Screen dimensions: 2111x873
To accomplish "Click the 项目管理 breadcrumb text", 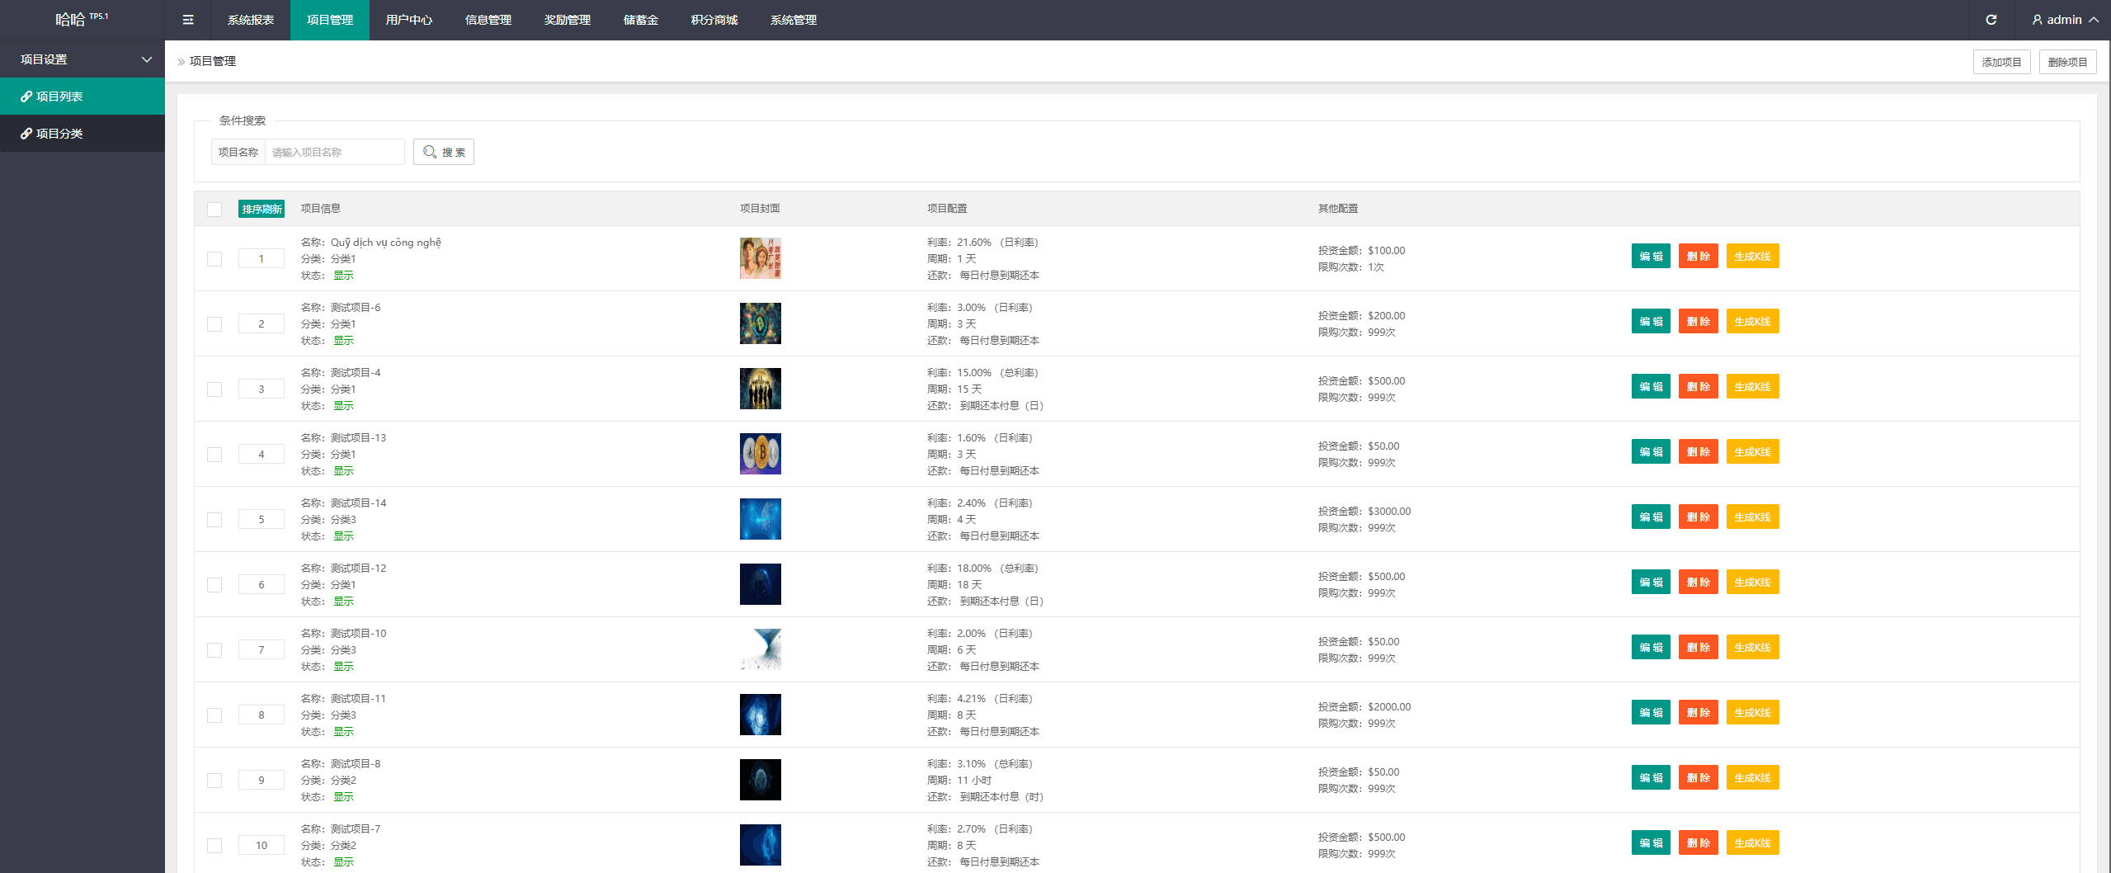I will 213,61.
